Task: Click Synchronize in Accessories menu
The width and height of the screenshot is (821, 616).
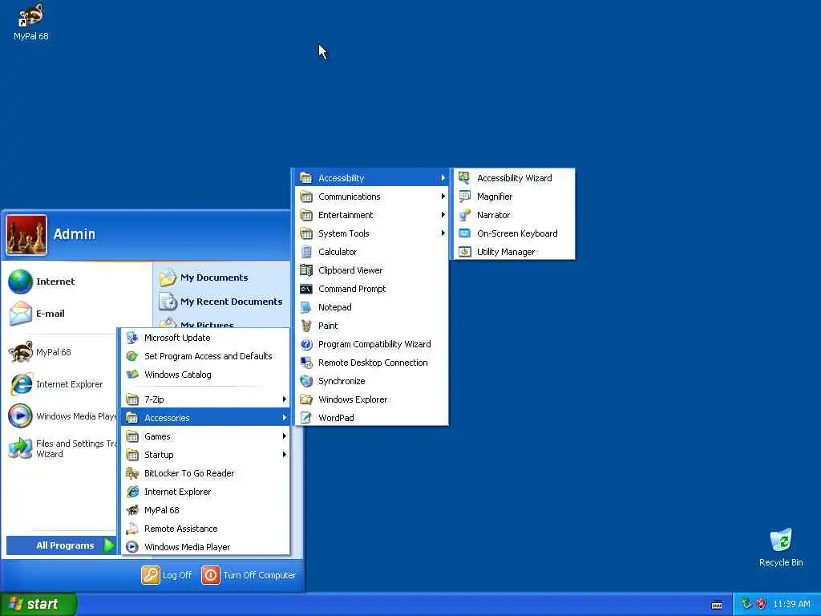Action: point(371,381)
